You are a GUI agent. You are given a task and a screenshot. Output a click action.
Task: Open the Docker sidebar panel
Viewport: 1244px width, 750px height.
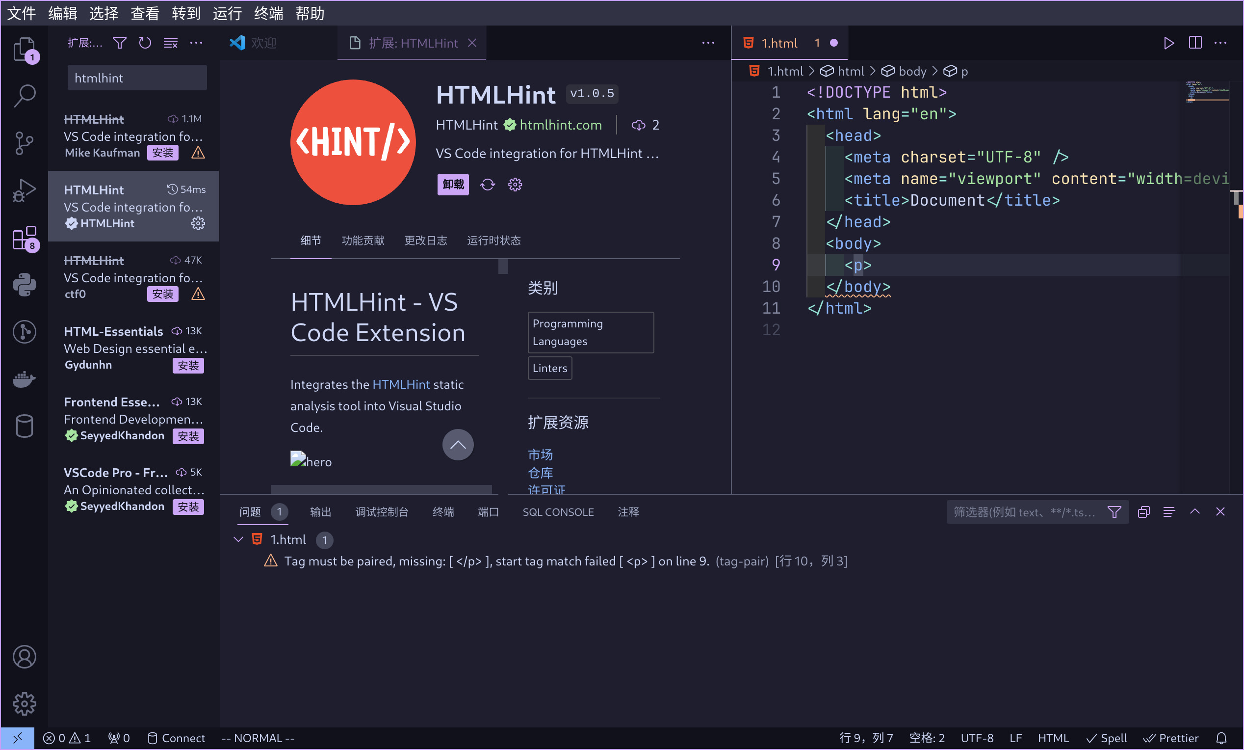click(x=24, y=379)
